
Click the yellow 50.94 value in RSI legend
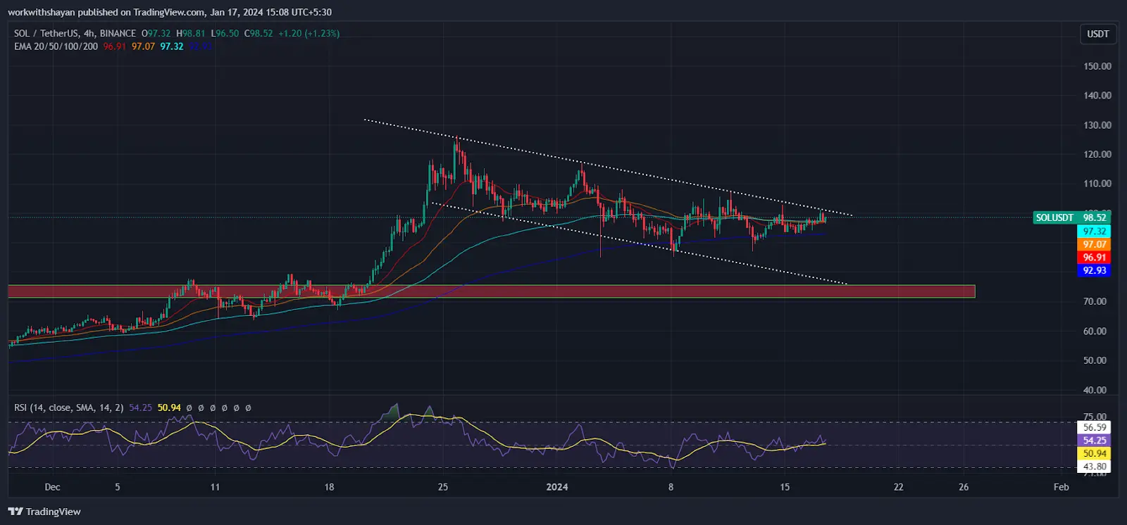click(x=169, y=407)
